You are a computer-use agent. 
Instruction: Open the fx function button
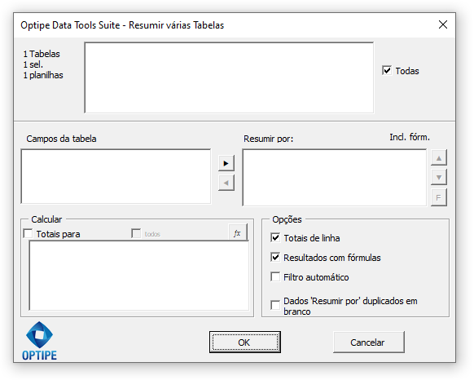tap(237, 233)
